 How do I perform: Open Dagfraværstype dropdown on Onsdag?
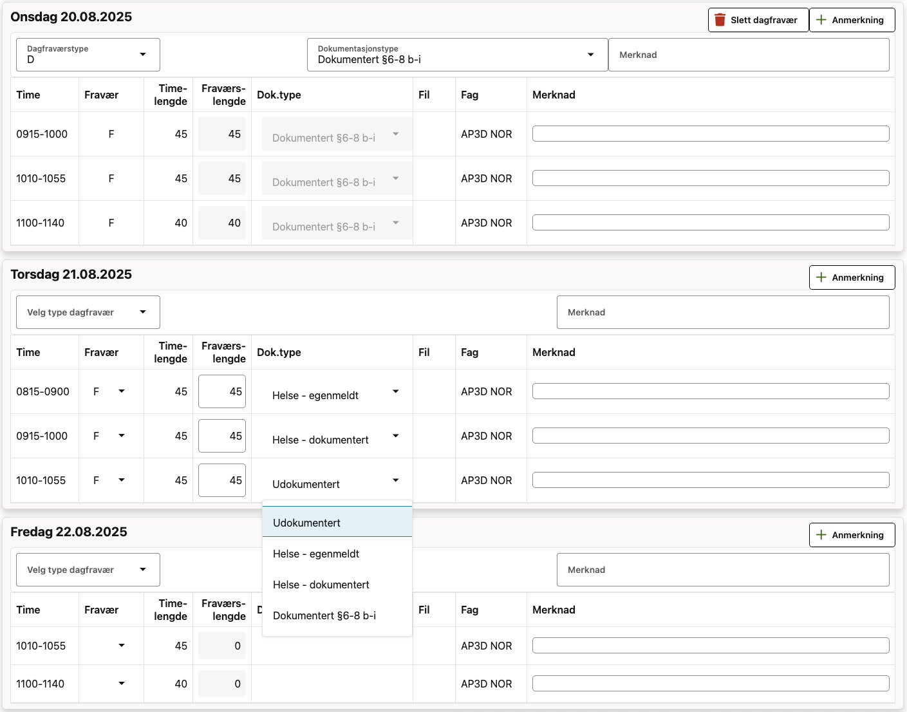pos(88,55)
